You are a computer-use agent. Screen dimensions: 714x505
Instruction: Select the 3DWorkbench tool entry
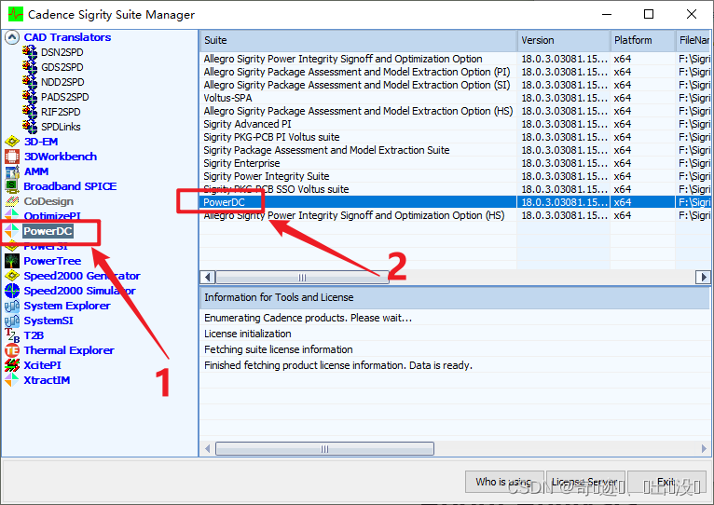click(x=60, y=157)
